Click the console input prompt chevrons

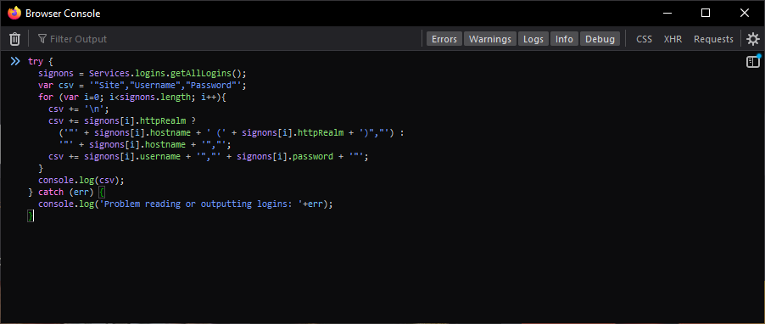tap(15, 61)
